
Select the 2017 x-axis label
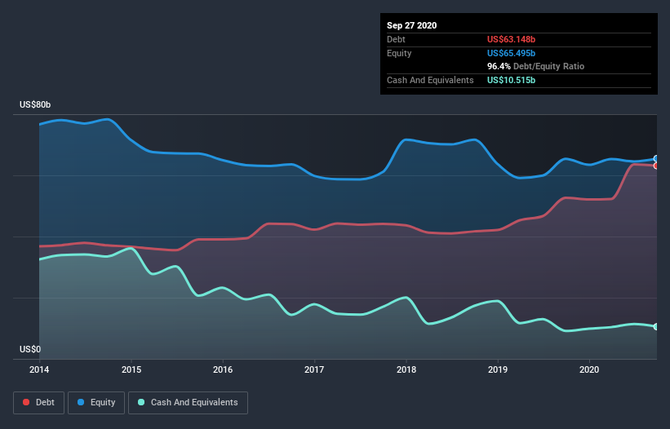click(314, 369)
